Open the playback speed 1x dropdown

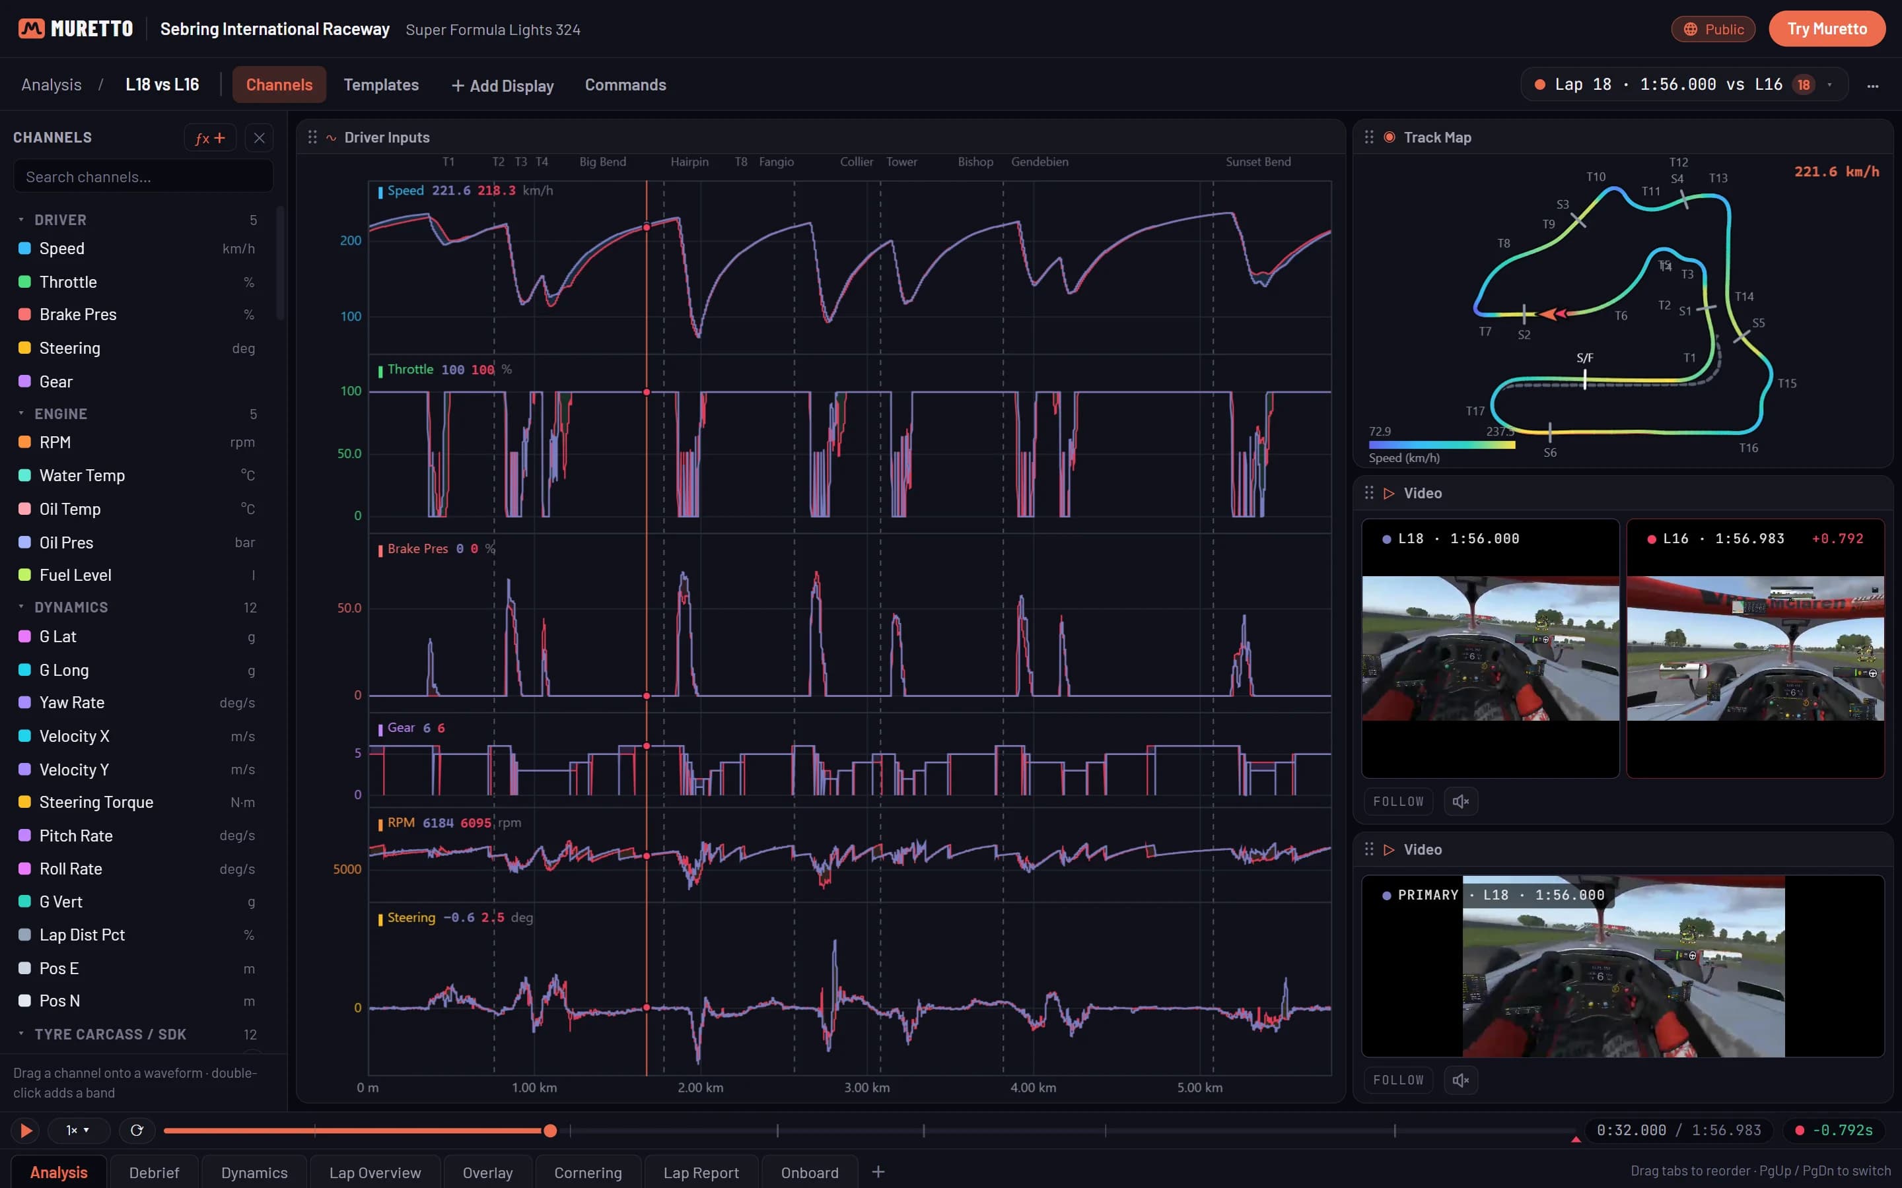(77, 1131)
